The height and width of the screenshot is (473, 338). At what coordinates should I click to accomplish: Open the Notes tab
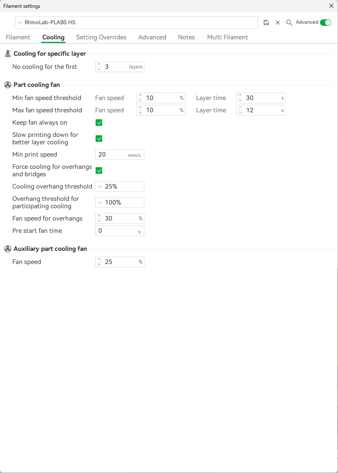point(186,37)
